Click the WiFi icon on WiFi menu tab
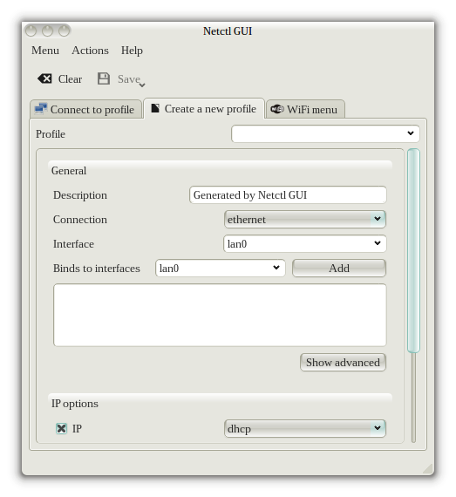The height and width of the screenshot is (497, 456). 277,109
